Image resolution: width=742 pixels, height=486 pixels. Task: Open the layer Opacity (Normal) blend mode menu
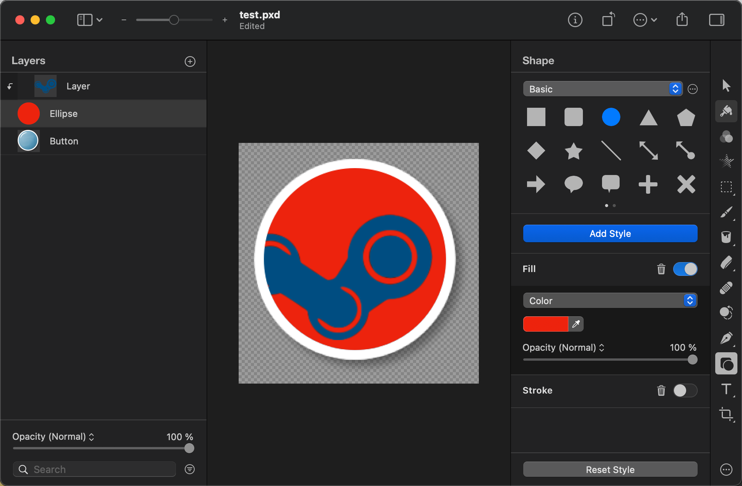coord(53,437)
